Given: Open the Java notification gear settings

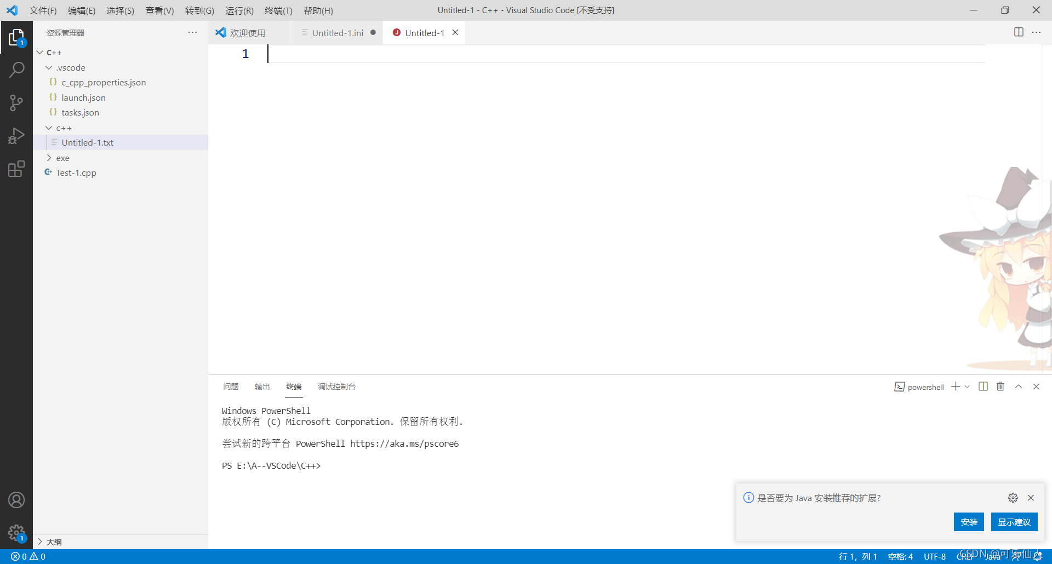Looking at the screenshot, I should pyautogui.click(x=1013, y=498).
